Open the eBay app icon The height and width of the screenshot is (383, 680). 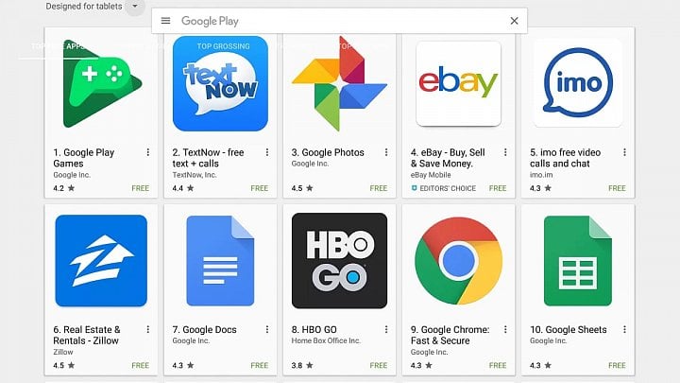458,83
